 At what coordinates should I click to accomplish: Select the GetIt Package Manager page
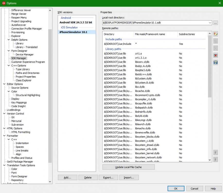pos(20,162)
